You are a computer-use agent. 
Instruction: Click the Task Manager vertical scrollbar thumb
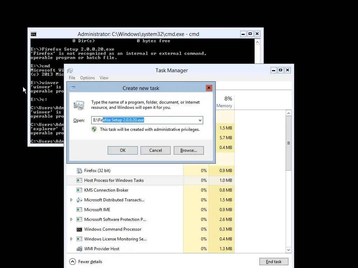point(288,143)
